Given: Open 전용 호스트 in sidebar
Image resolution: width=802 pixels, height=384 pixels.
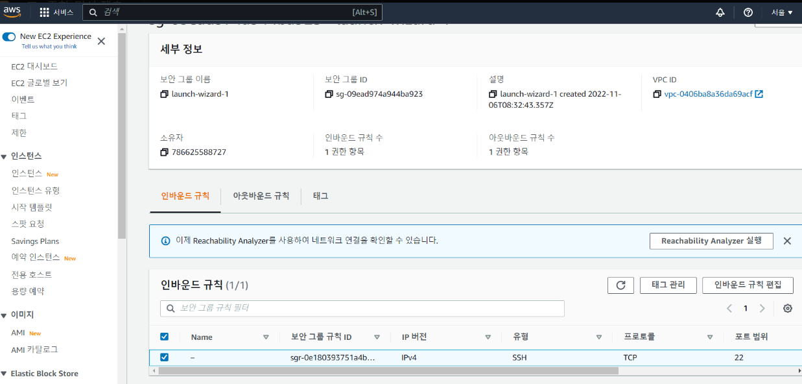Looking at the screenshot, I should [32, 274].
